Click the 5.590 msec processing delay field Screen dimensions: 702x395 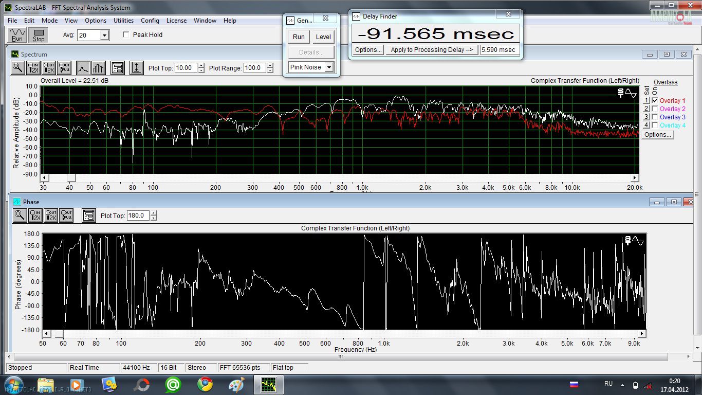pos(500,50)
